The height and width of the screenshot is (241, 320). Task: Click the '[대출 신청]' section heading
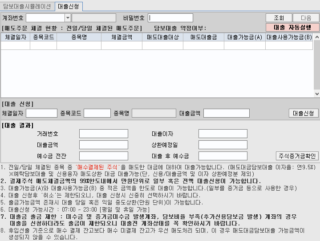[17, 104]
